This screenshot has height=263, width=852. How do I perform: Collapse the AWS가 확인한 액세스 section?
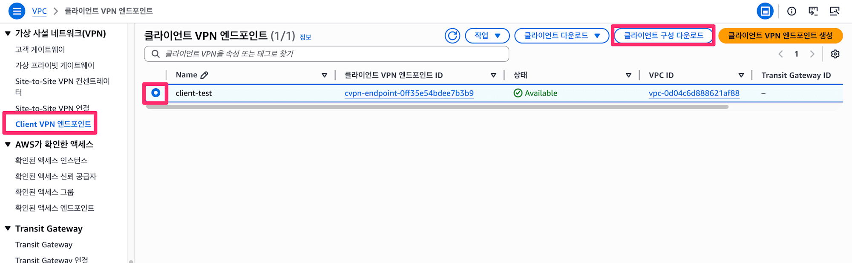pos(8,145)
